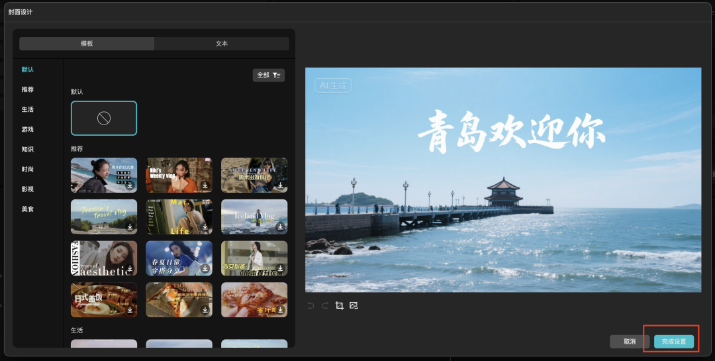Screen dimensions: 715x361
Task: Download the 周末出游小记 WEEKEND LIFE template
Action: tap(281, 185)
